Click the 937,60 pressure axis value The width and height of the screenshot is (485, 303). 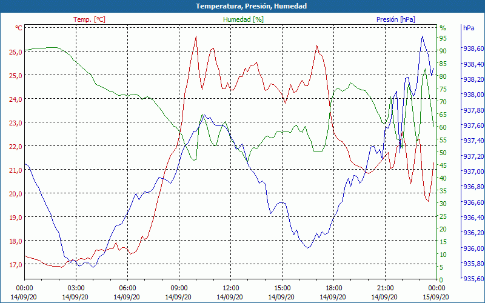[473, 125]
